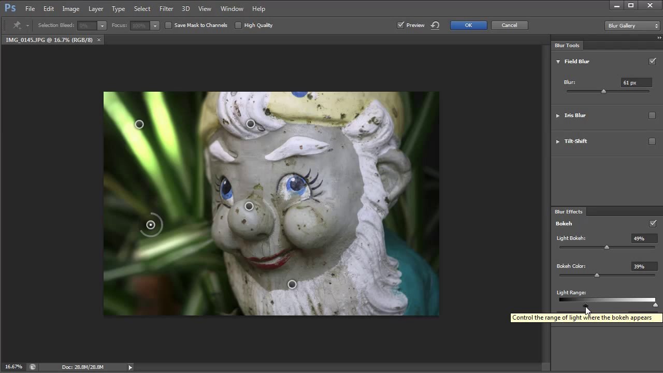Open the Window menu
Viewport: 663px width, 373px height.
coord(232,9)
